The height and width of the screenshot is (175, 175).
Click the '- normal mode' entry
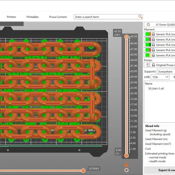[x=157, y=157]
